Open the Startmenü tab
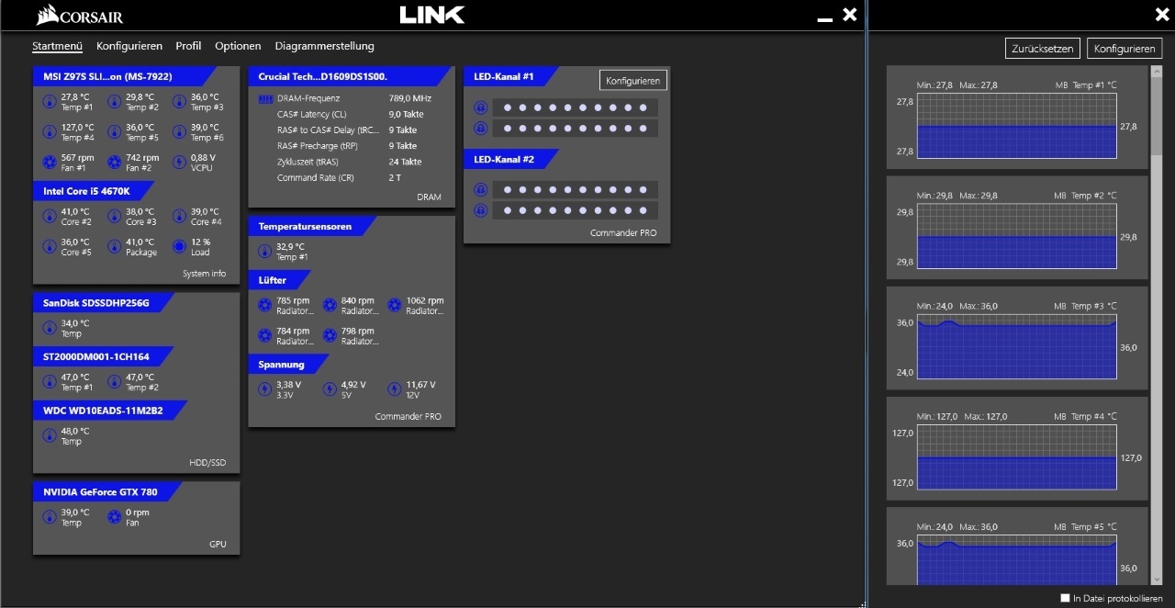Viewport: 1175px width, 608px height. [x=58, y=46]
